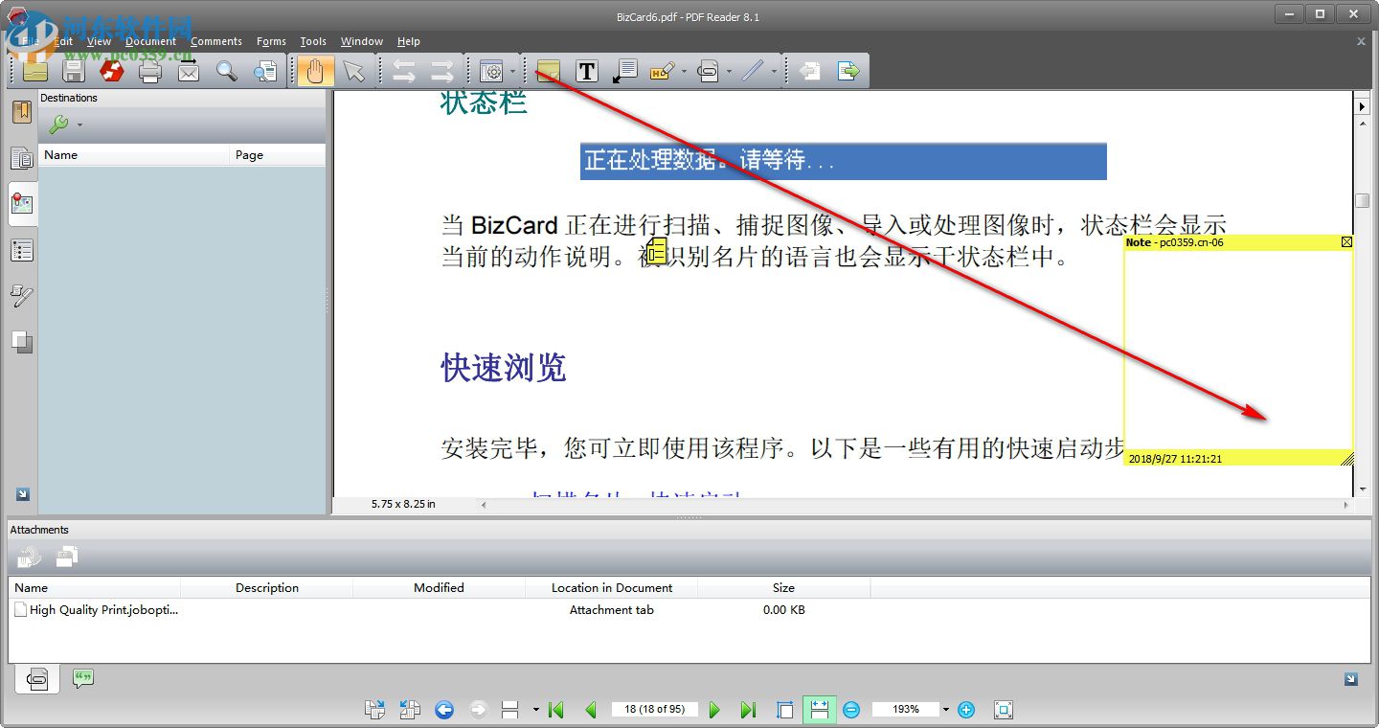
Task: Switch to Comments speech bubble bottom tab
Action: pyautogui.click(x=83, y=679)
